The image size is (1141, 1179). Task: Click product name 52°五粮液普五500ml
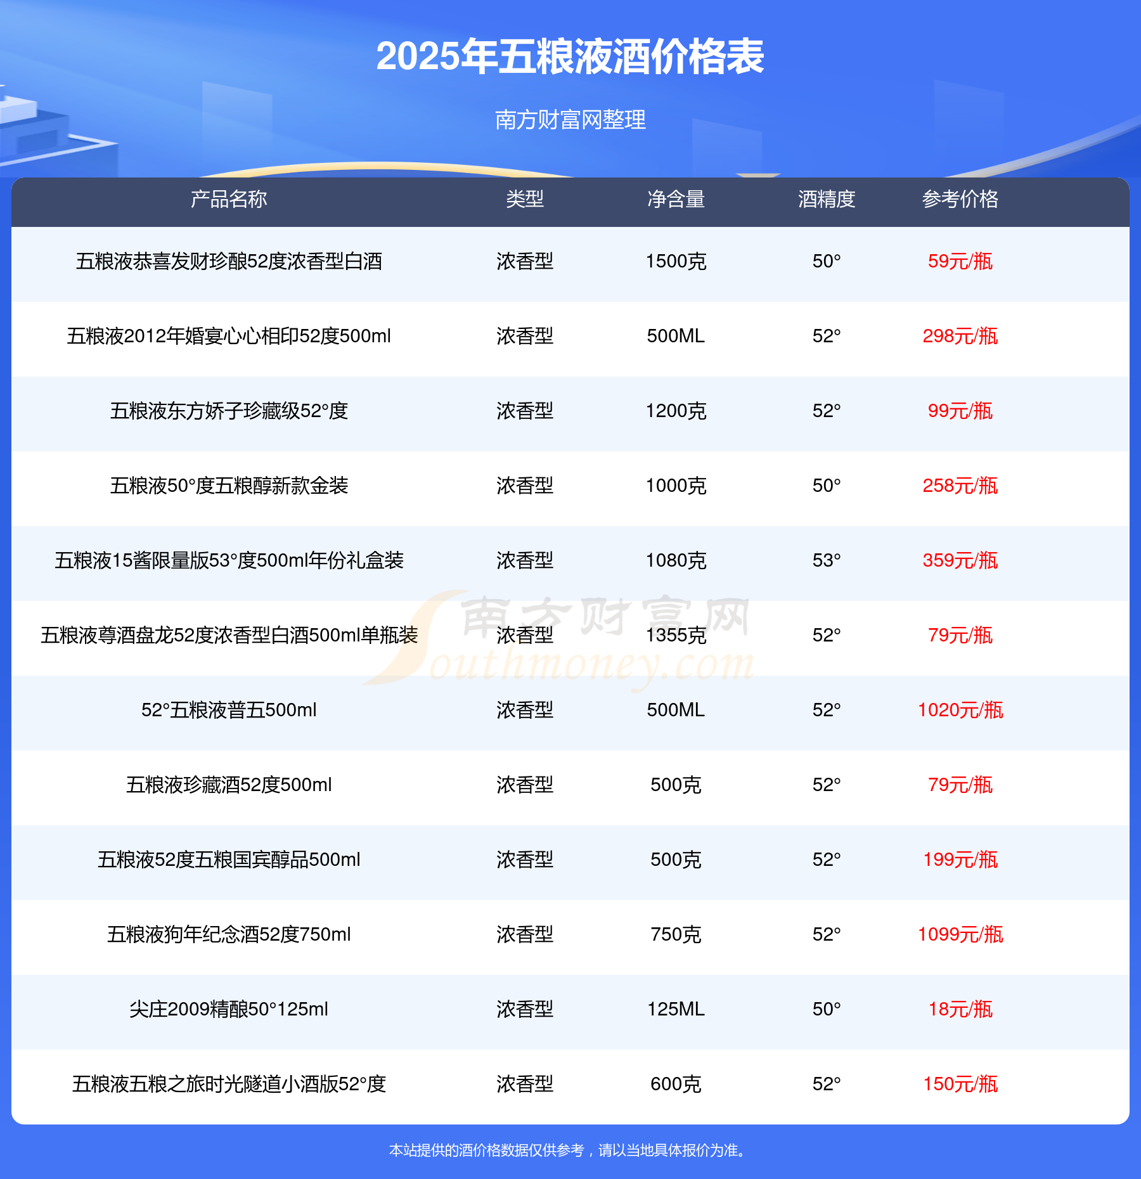(229, 710)
